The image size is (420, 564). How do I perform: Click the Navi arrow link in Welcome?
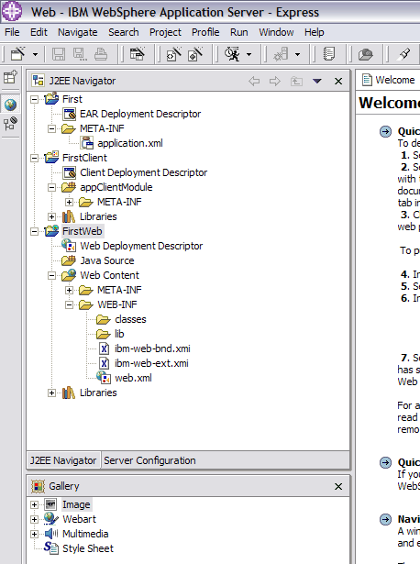[x=385, y=519]
